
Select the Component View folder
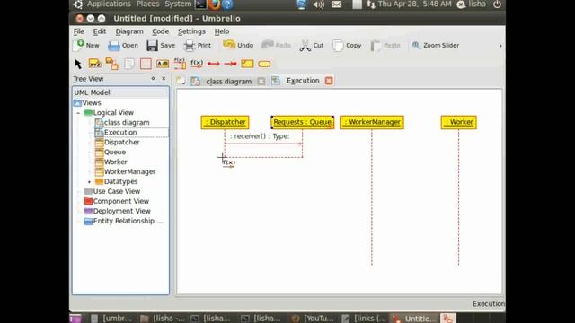(x=117, y=201)
